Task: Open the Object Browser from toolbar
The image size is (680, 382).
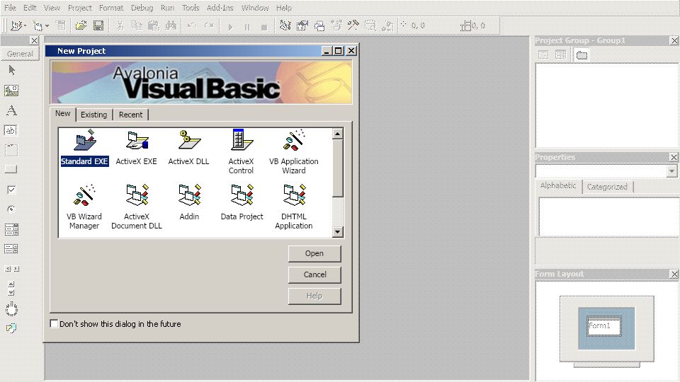Action: (x=336, y=26)
